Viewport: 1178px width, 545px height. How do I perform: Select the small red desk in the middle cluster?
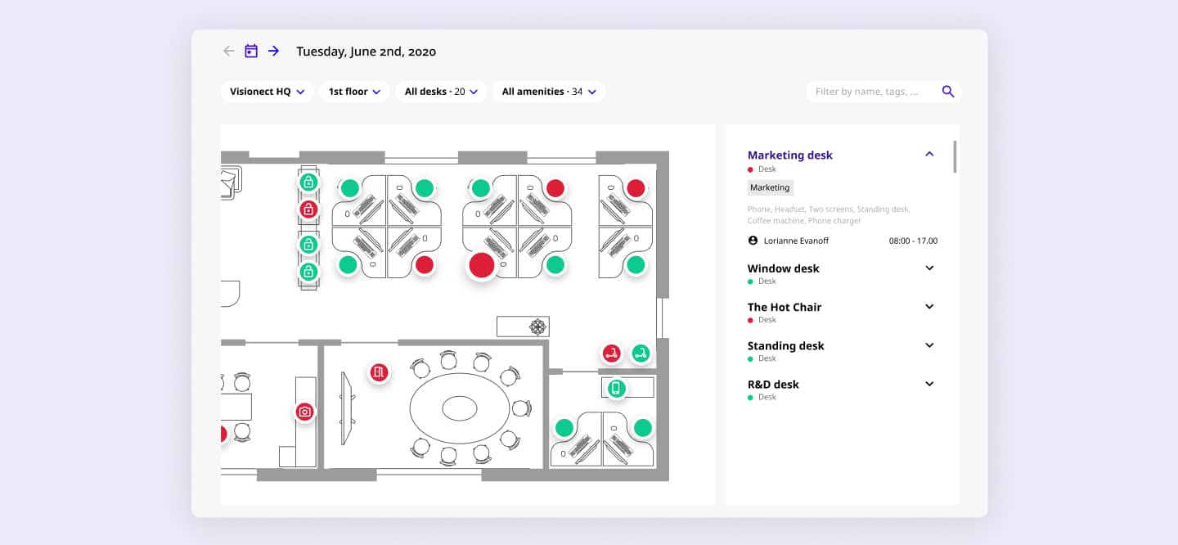point(555,188)
